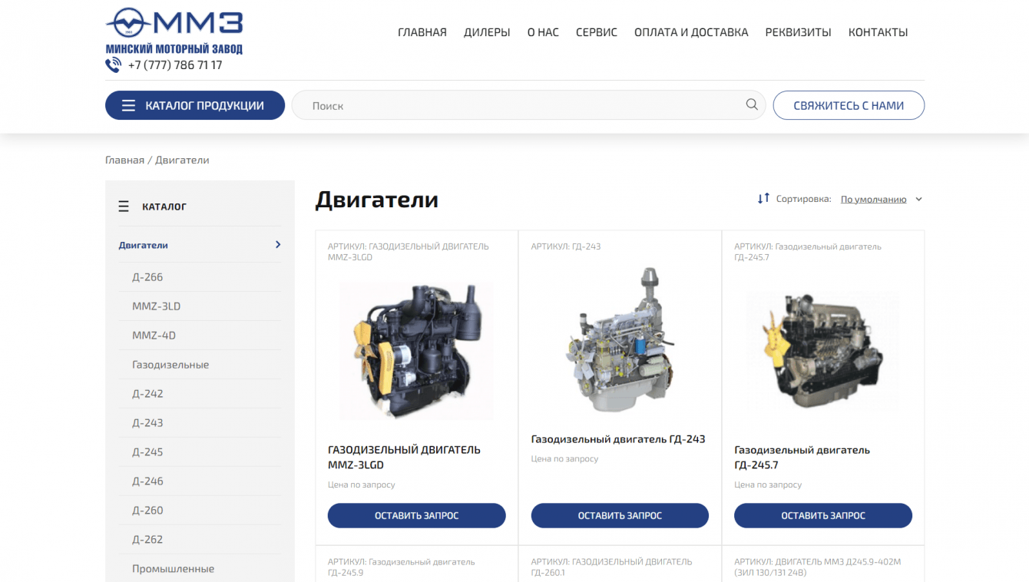This screenshot has height=582, width=1029.
Task: Click the sort arrows icon
Action: (763, 199)
